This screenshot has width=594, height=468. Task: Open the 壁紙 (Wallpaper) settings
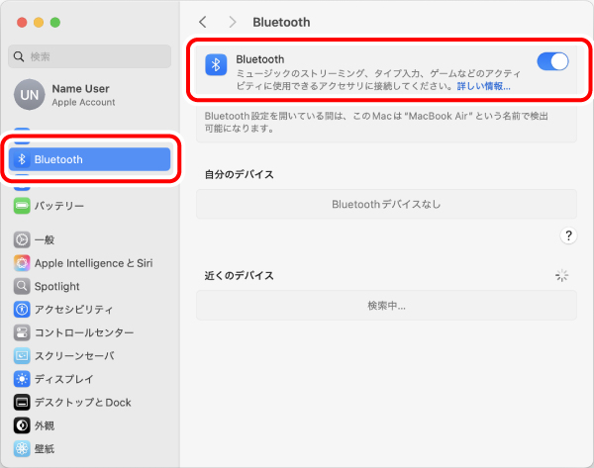pos(46,448)
